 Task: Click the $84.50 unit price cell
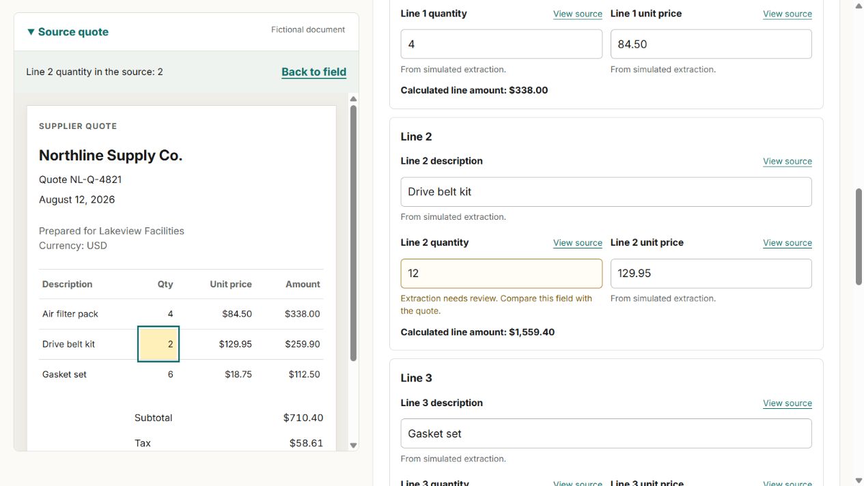click(x=237, y=314)
